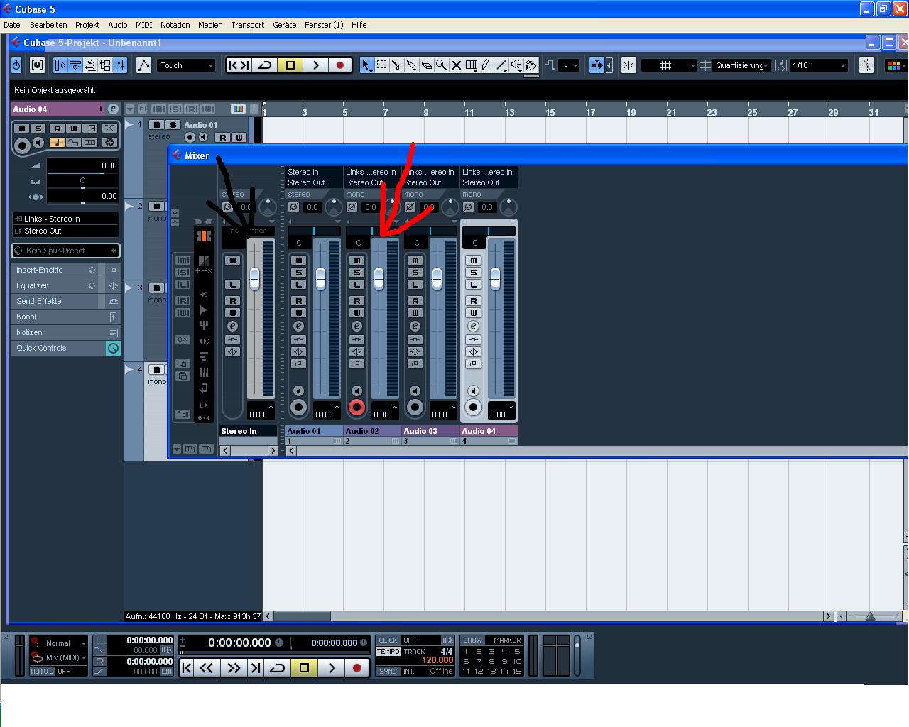
Task: Click the Snap toggle icon in toolbar
Action: click(x=628, y=65)
